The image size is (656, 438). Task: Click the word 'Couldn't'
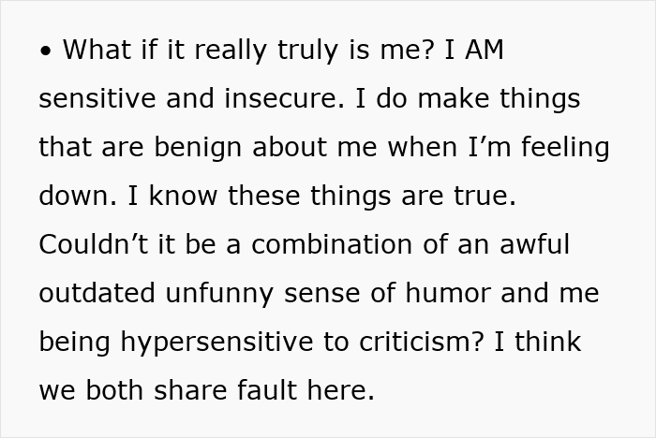point(94,244)
